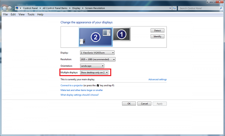Open the recent pages dropdown beside Forward

click(x=13, y=8)
